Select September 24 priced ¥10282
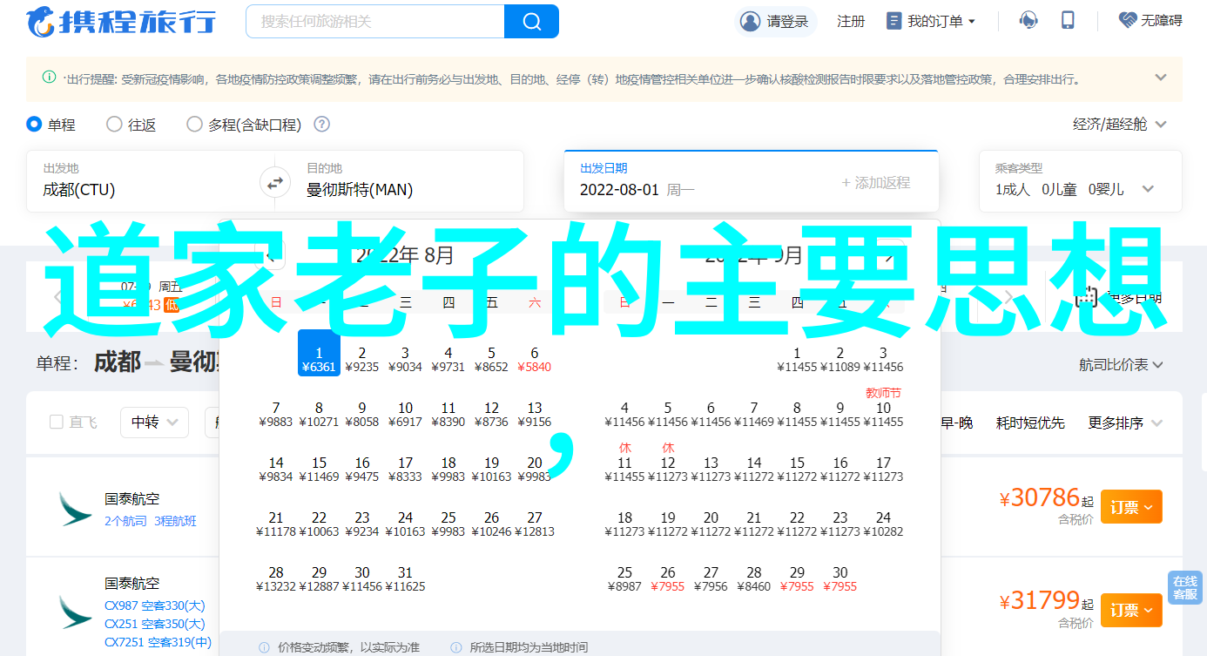The width and height of the screenshot is (1207, 656). [883, 524]
